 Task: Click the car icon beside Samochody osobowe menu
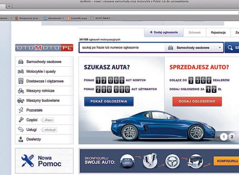tap(21, 62)
